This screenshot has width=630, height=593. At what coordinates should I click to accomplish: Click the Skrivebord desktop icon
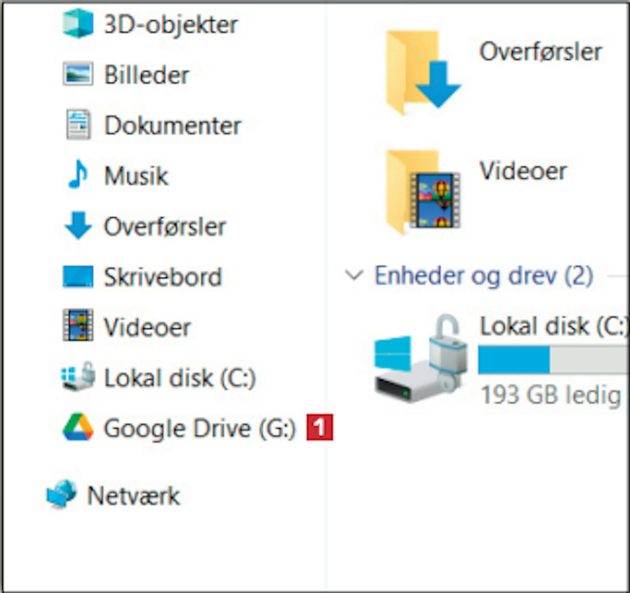point(78,277)
